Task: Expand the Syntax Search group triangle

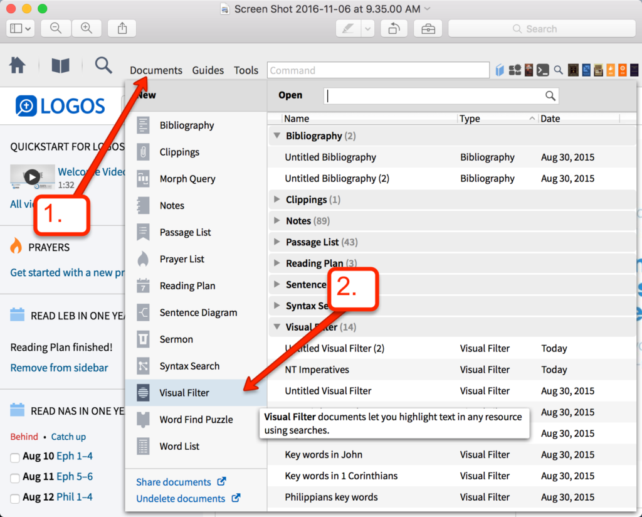Action: pyautogui.click(x=277, y=306)
